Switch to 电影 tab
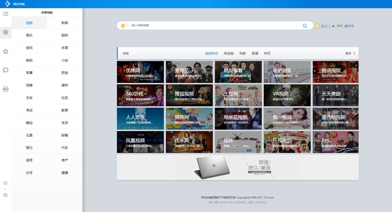392x212 pixels. [x=243, y=53]
